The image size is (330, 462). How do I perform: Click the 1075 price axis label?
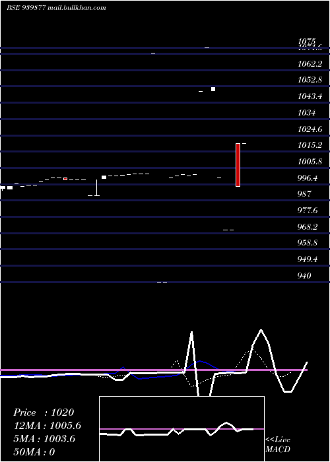tap(306, 41)
